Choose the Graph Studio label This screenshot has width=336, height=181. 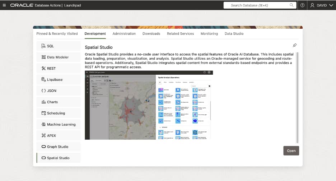pyautogui.click(x=58, y=147)
